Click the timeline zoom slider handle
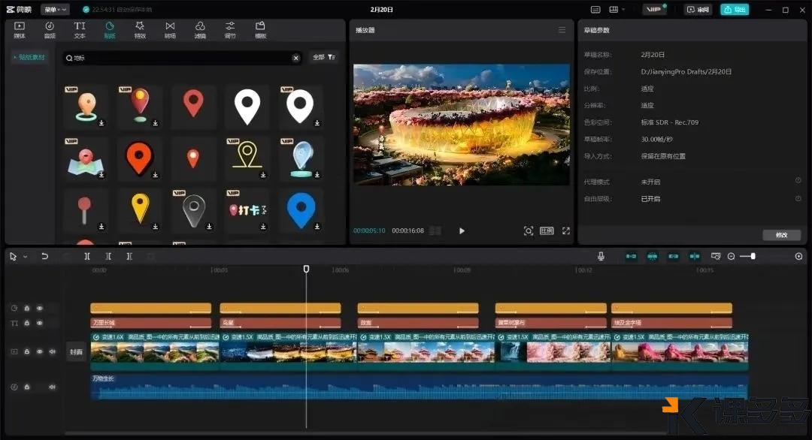Viewport: 812px width, 440px height. [753, 257]
